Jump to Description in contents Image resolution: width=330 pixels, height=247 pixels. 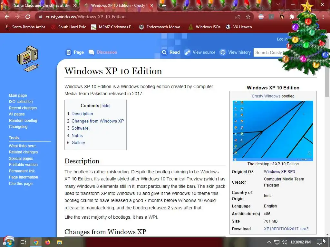tap(82, 114)
